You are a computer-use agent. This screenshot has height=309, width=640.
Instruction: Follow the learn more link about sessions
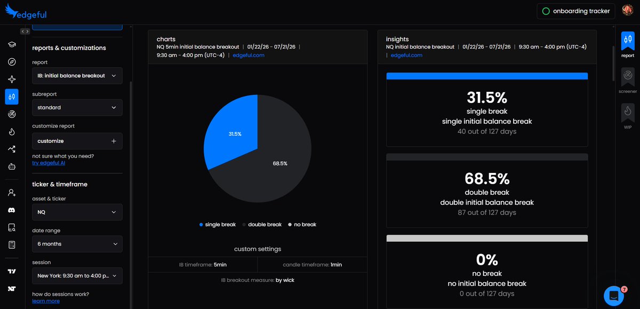(x=46, y=301)
